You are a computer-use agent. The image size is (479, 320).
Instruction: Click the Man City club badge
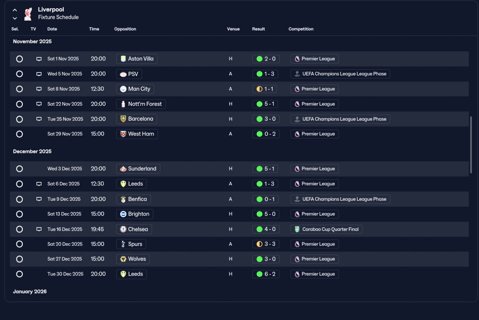(x=123, y=89)
